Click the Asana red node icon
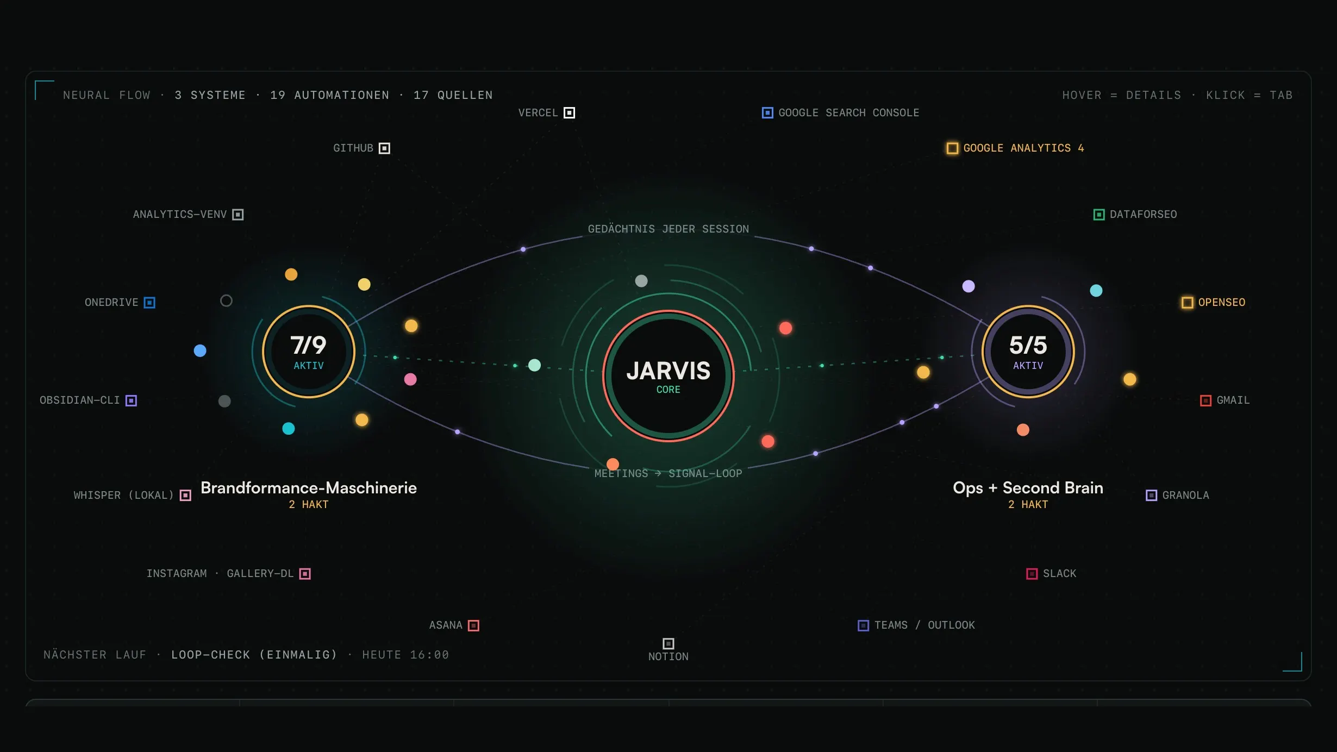1337x752 pixels. point(473,625)
